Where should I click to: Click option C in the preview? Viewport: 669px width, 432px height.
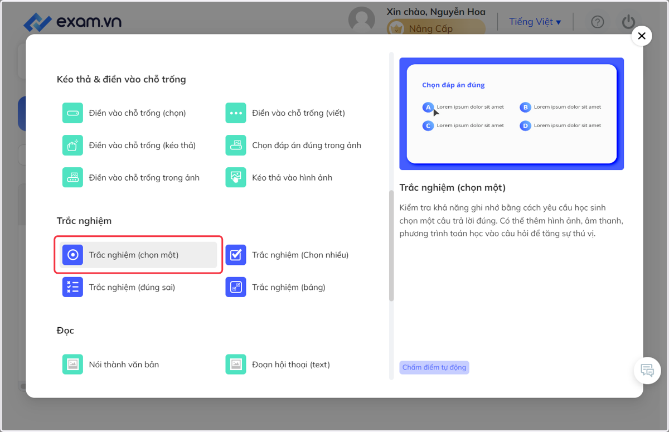click(428, 126)
